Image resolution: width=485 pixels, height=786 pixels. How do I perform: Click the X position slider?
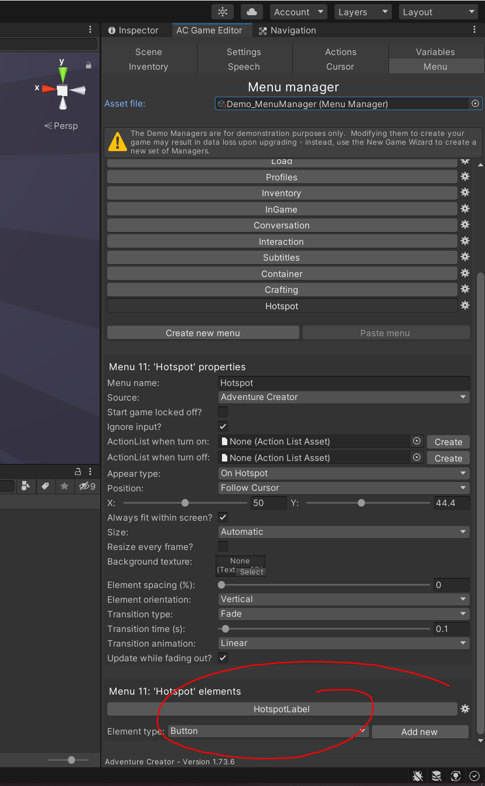[185, 503]
